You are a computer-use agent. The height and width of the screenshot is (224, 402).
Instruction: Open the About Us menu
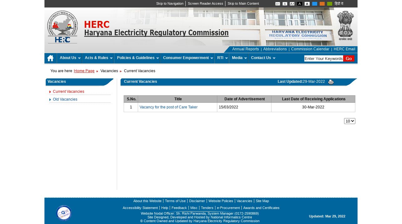pyautogui.click(x=70, y=58)
